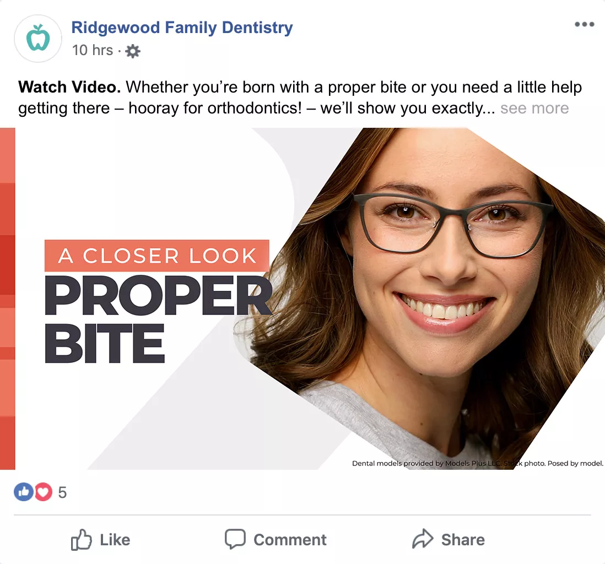View reactions by clicking the count 5
605x564 pixels.
62,492
